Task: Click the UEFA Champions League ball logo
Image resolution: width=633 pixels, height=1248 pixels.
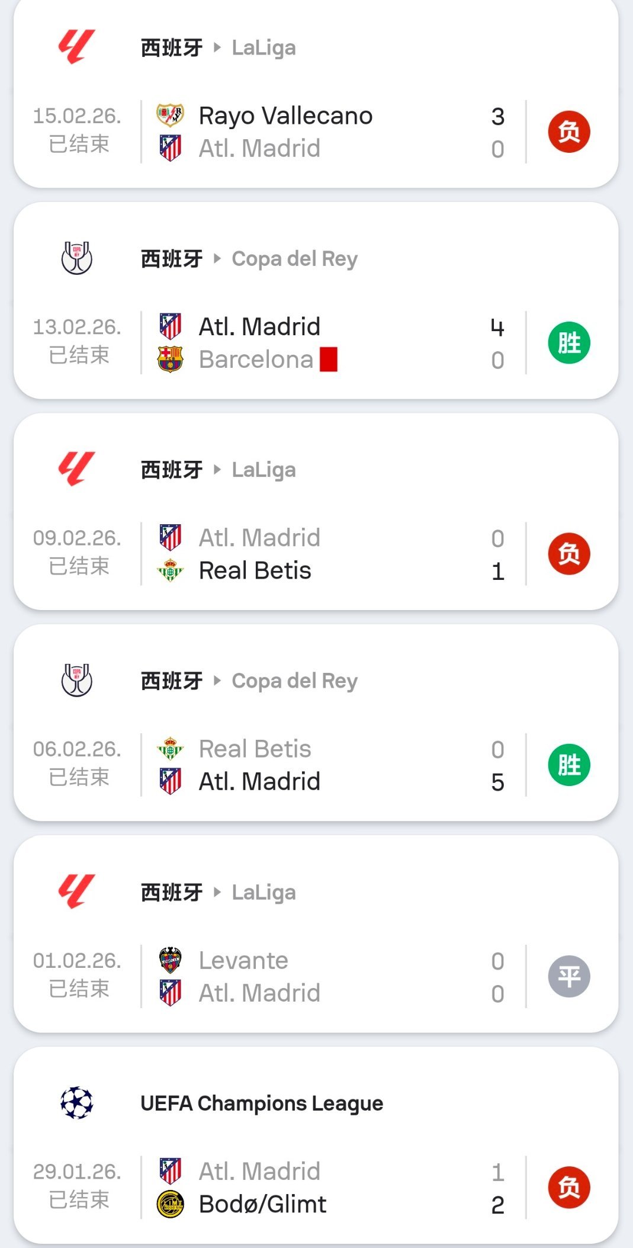Action: pyautogui.click(x=77, y=1103)
